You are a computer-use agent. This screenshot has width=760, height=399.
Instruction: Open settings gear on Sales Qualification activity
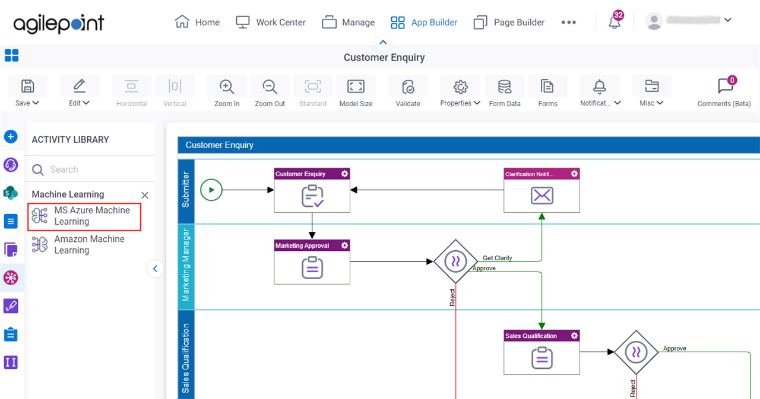pos(574,336)
